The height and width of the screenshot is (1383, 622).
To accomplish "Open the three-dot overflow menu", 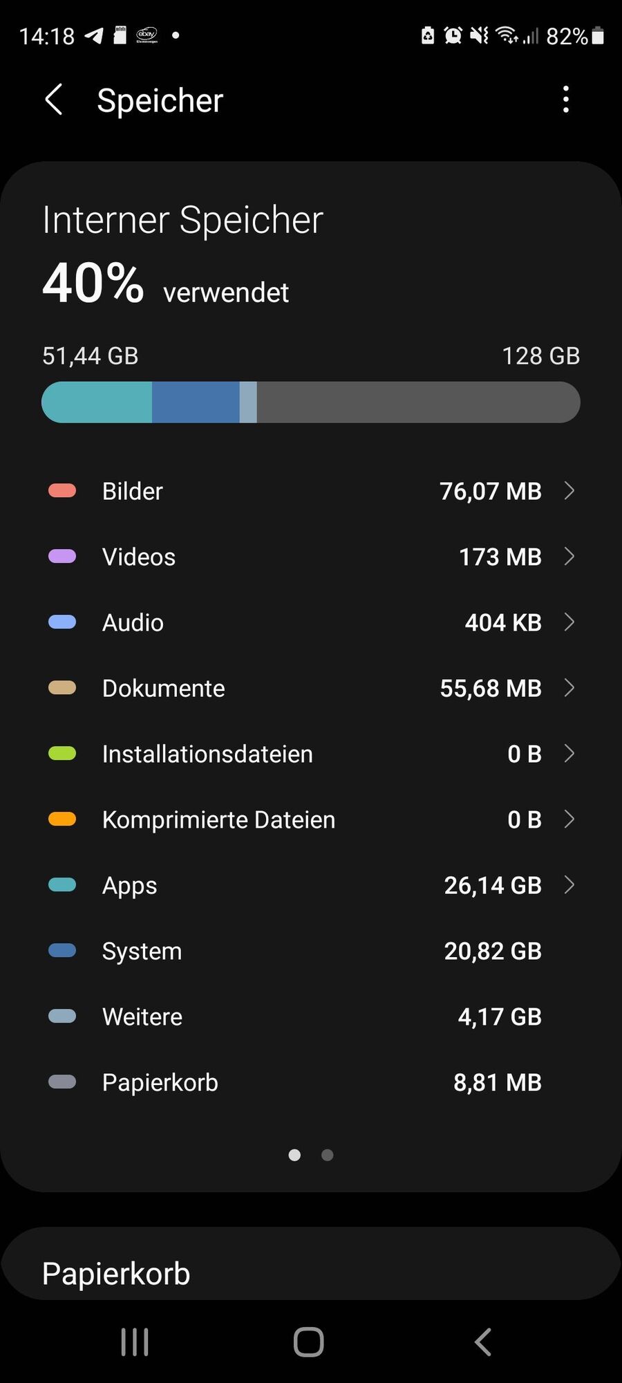I will tap(566, 100).
